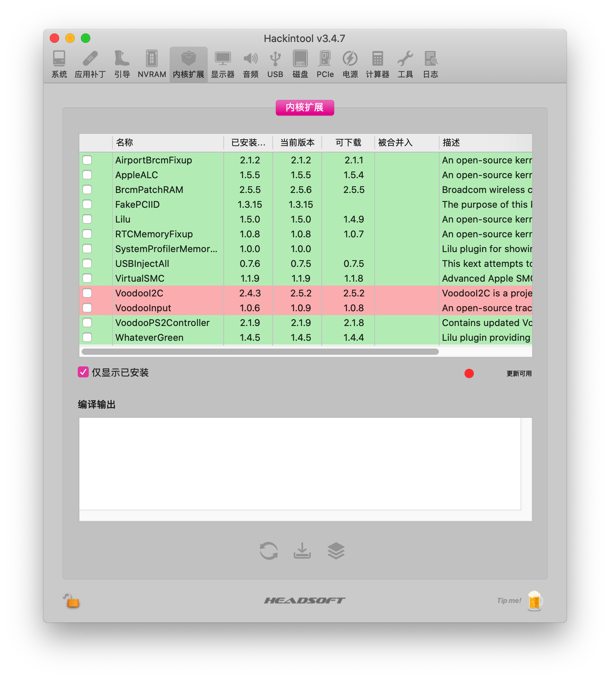Click the refresh kexts icon
Image resolution: width=610 pixels, height=680 pixels.
click(x=269, y=551)
